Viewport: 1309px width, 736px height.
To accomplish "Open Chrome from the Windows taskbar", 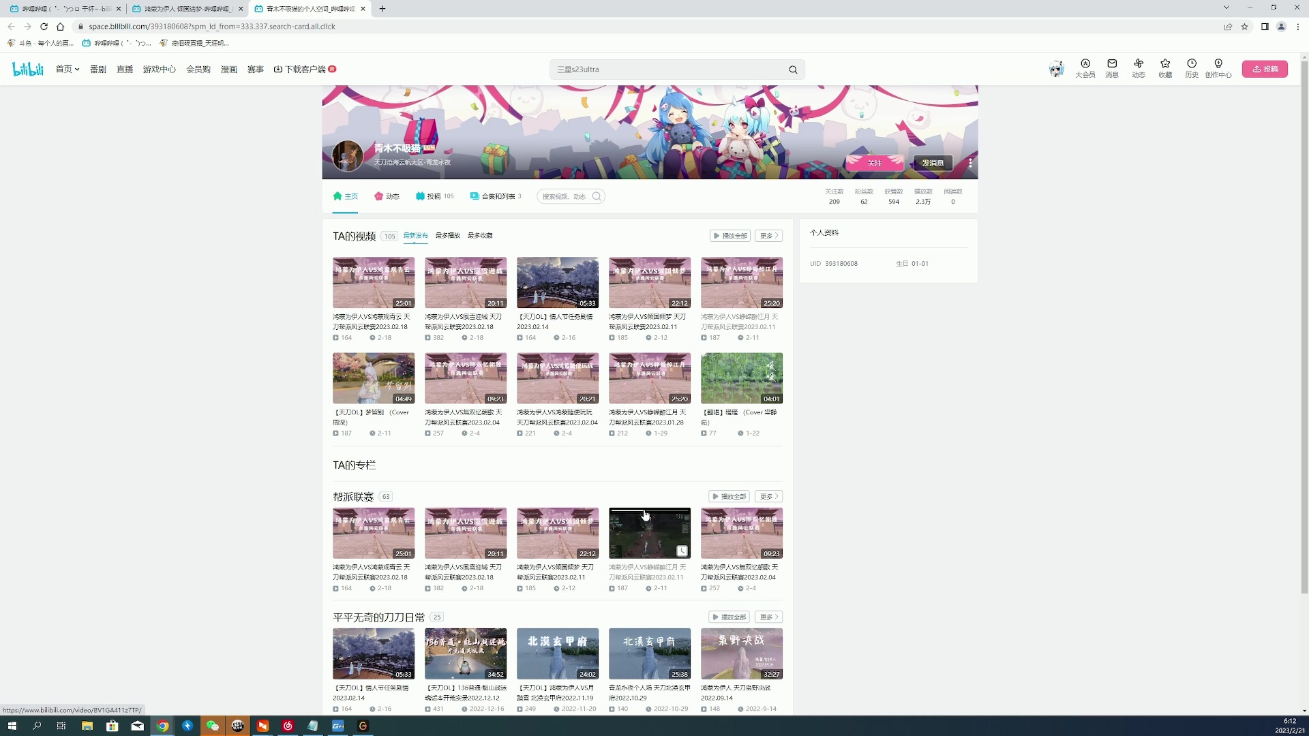I will point(162,726).
